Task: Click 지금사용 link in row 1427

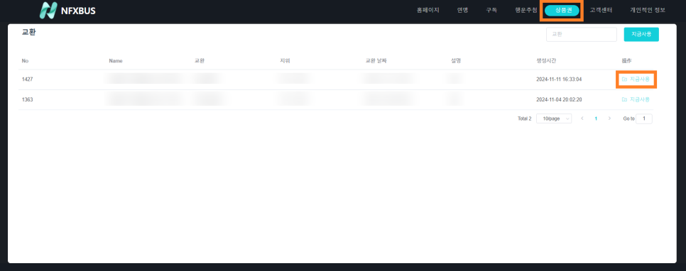Action: click(636, 79)
